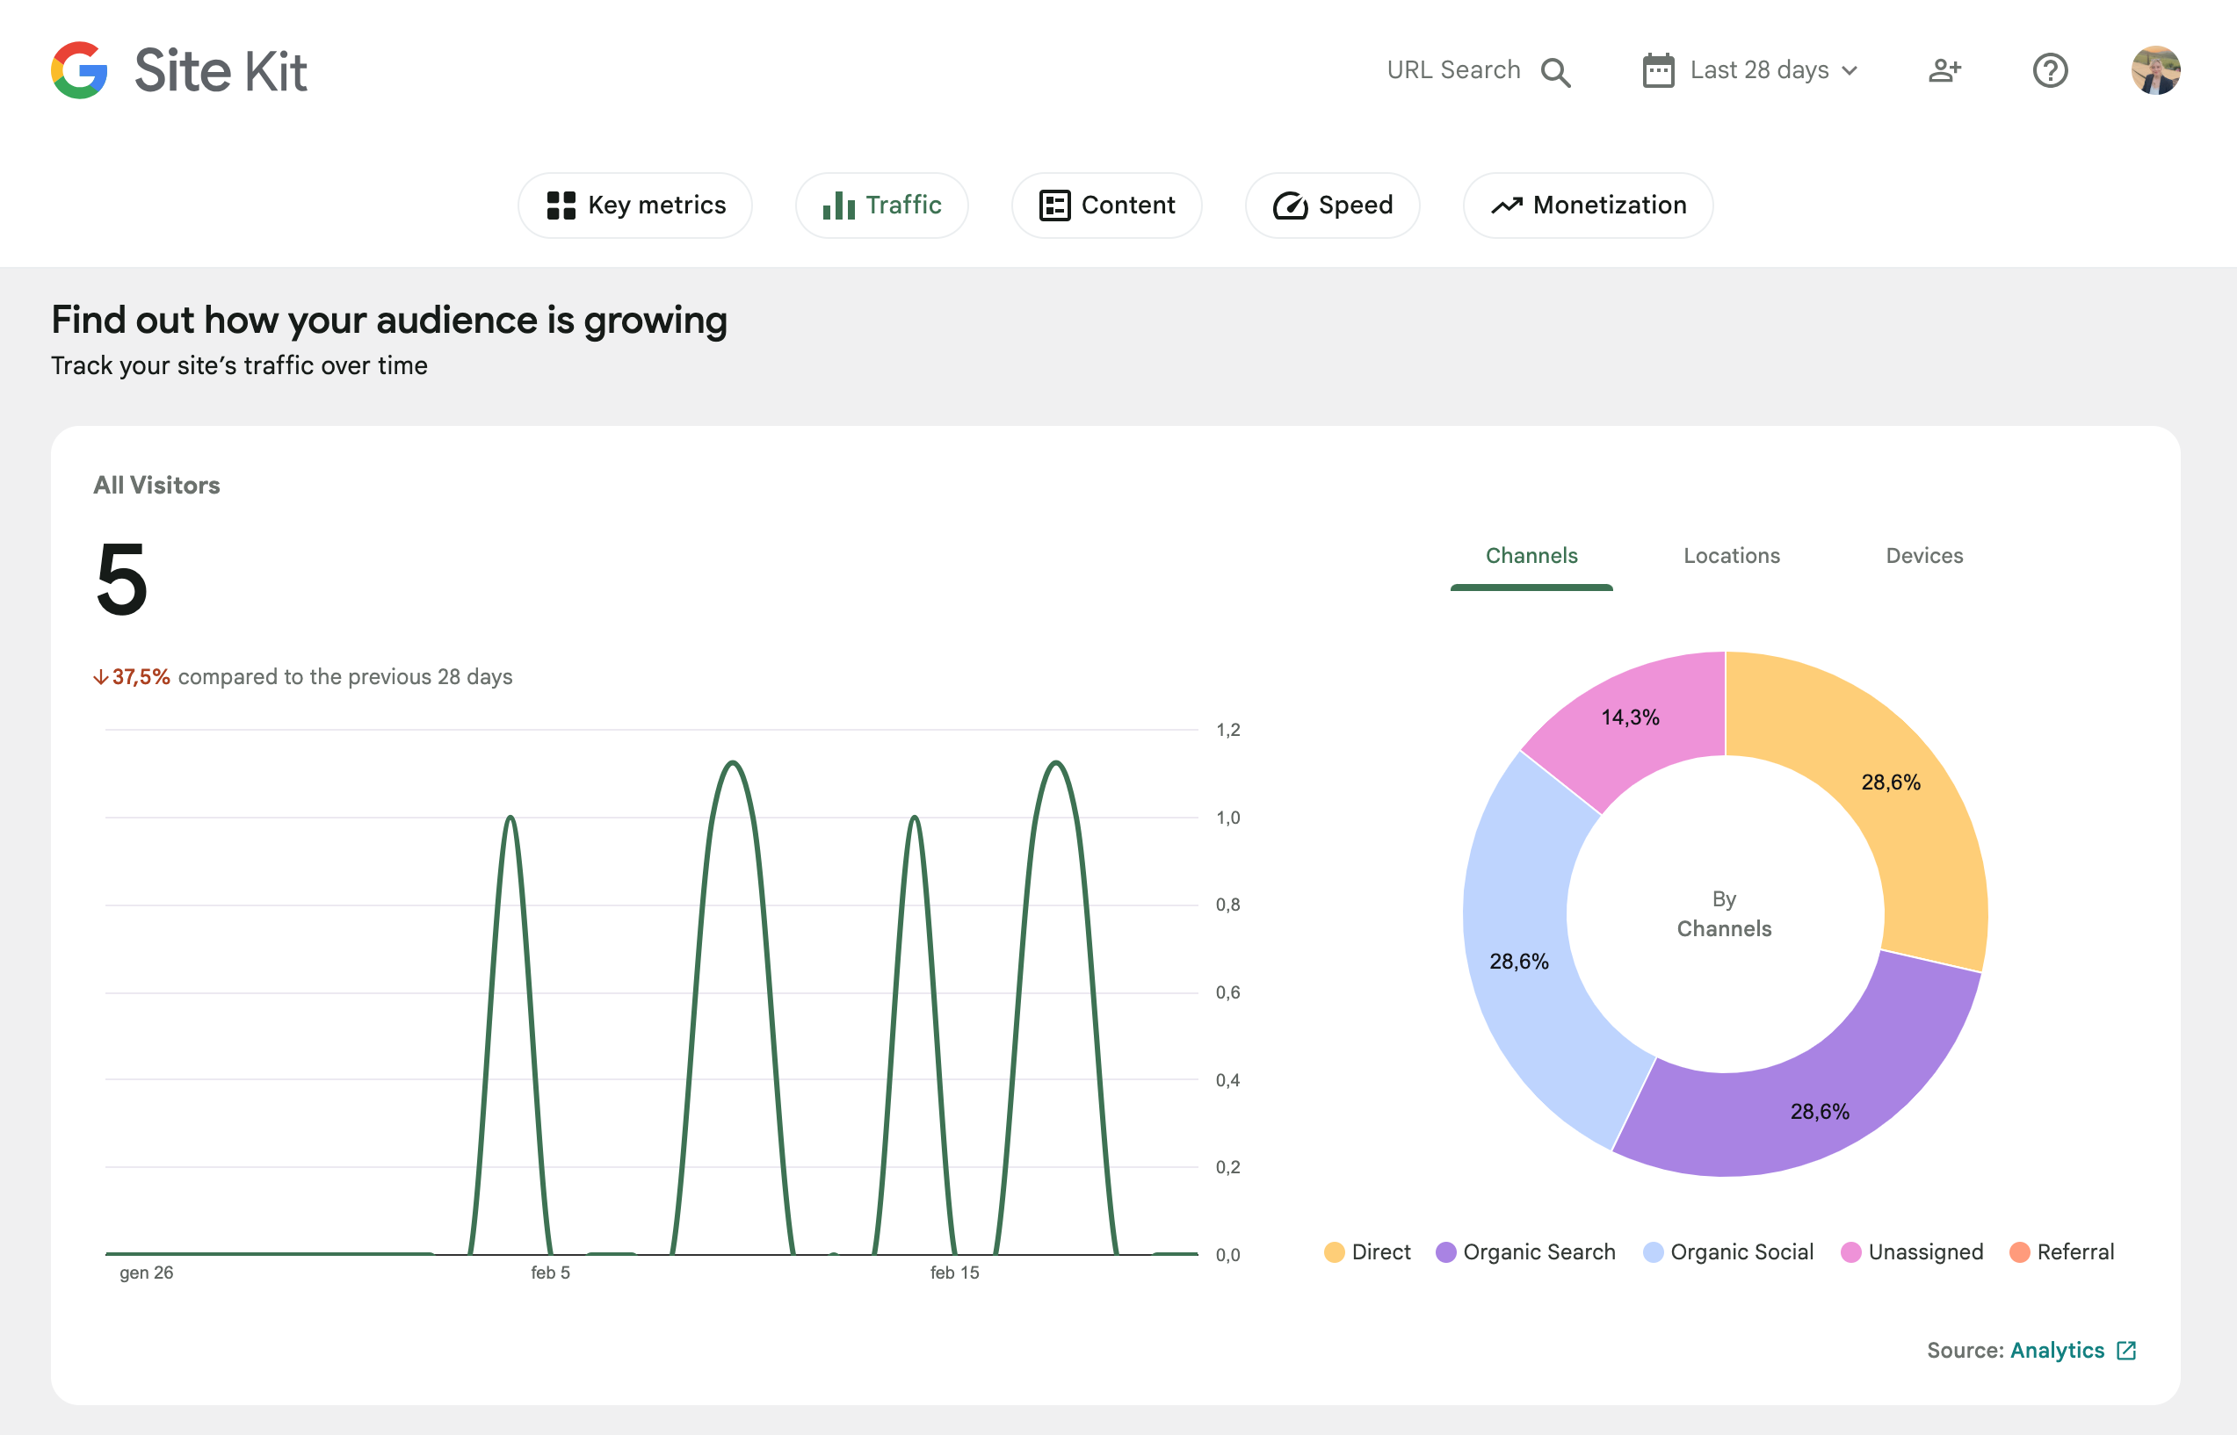The image size is (2237, 1435).
Task: Switch to the Devices chart tab
Action: pos(1925,556)
